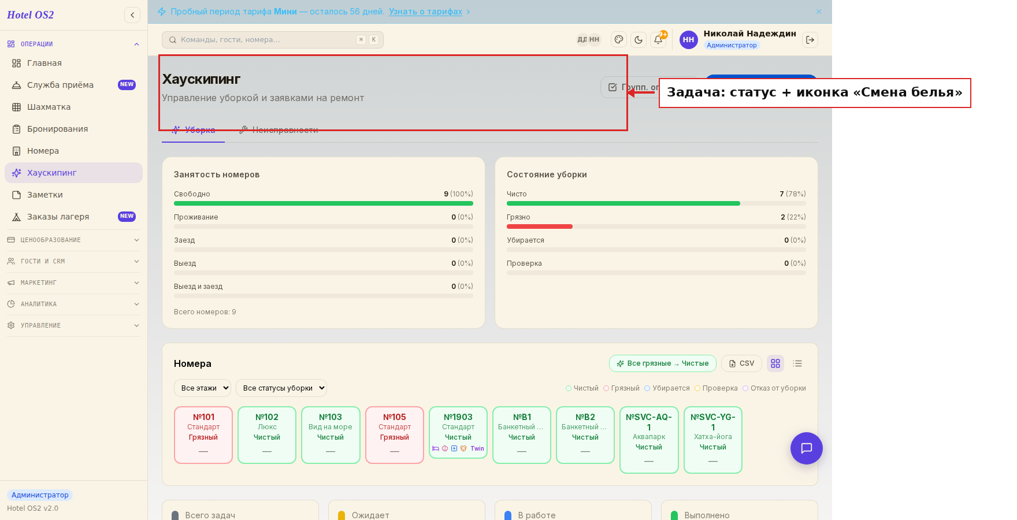Open the Все статусы уборки dropdown
Image resolution: width=1017 pixels, height=520 pixels.
pos(281,388)
